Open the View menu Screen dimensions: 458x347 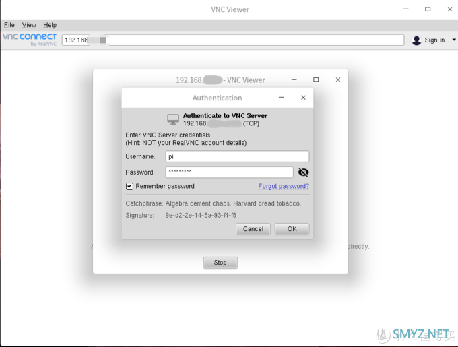(29, 25)
